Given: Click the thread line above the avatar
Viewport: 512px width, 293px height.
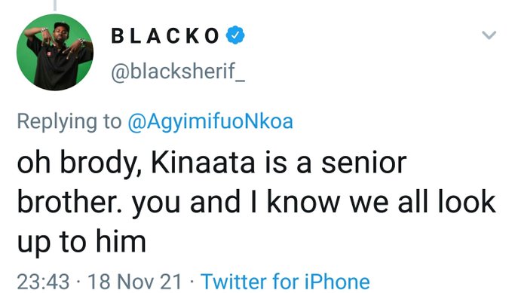Looking at the screenshot, I should click(55, 5).
